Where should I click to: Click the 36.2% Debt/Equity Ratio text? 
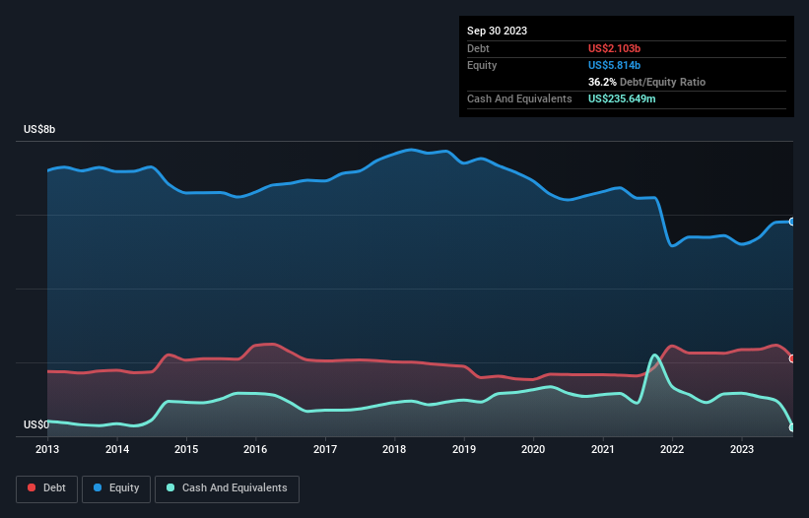(646, 82)
